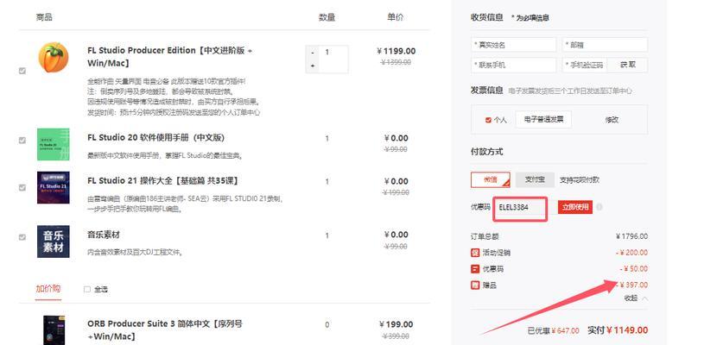The height and width of the screenshot is (345, 704).
Task: Click the 已优惠 ¥647.00 text
Action: click(553, 330)
